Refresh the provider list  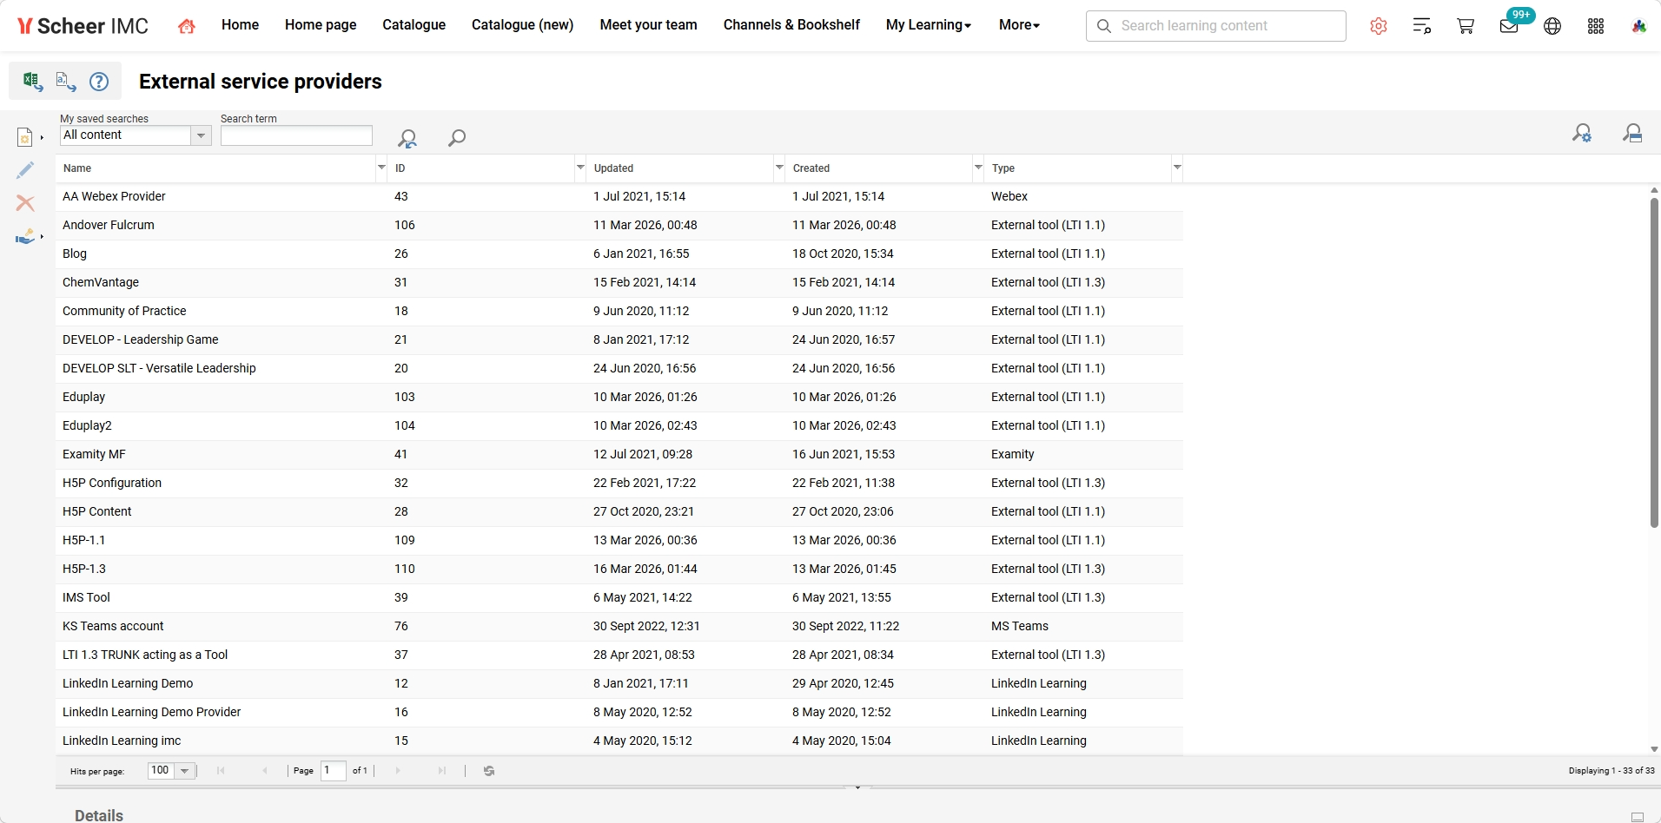pyautogui.click(x=489, y=771)
